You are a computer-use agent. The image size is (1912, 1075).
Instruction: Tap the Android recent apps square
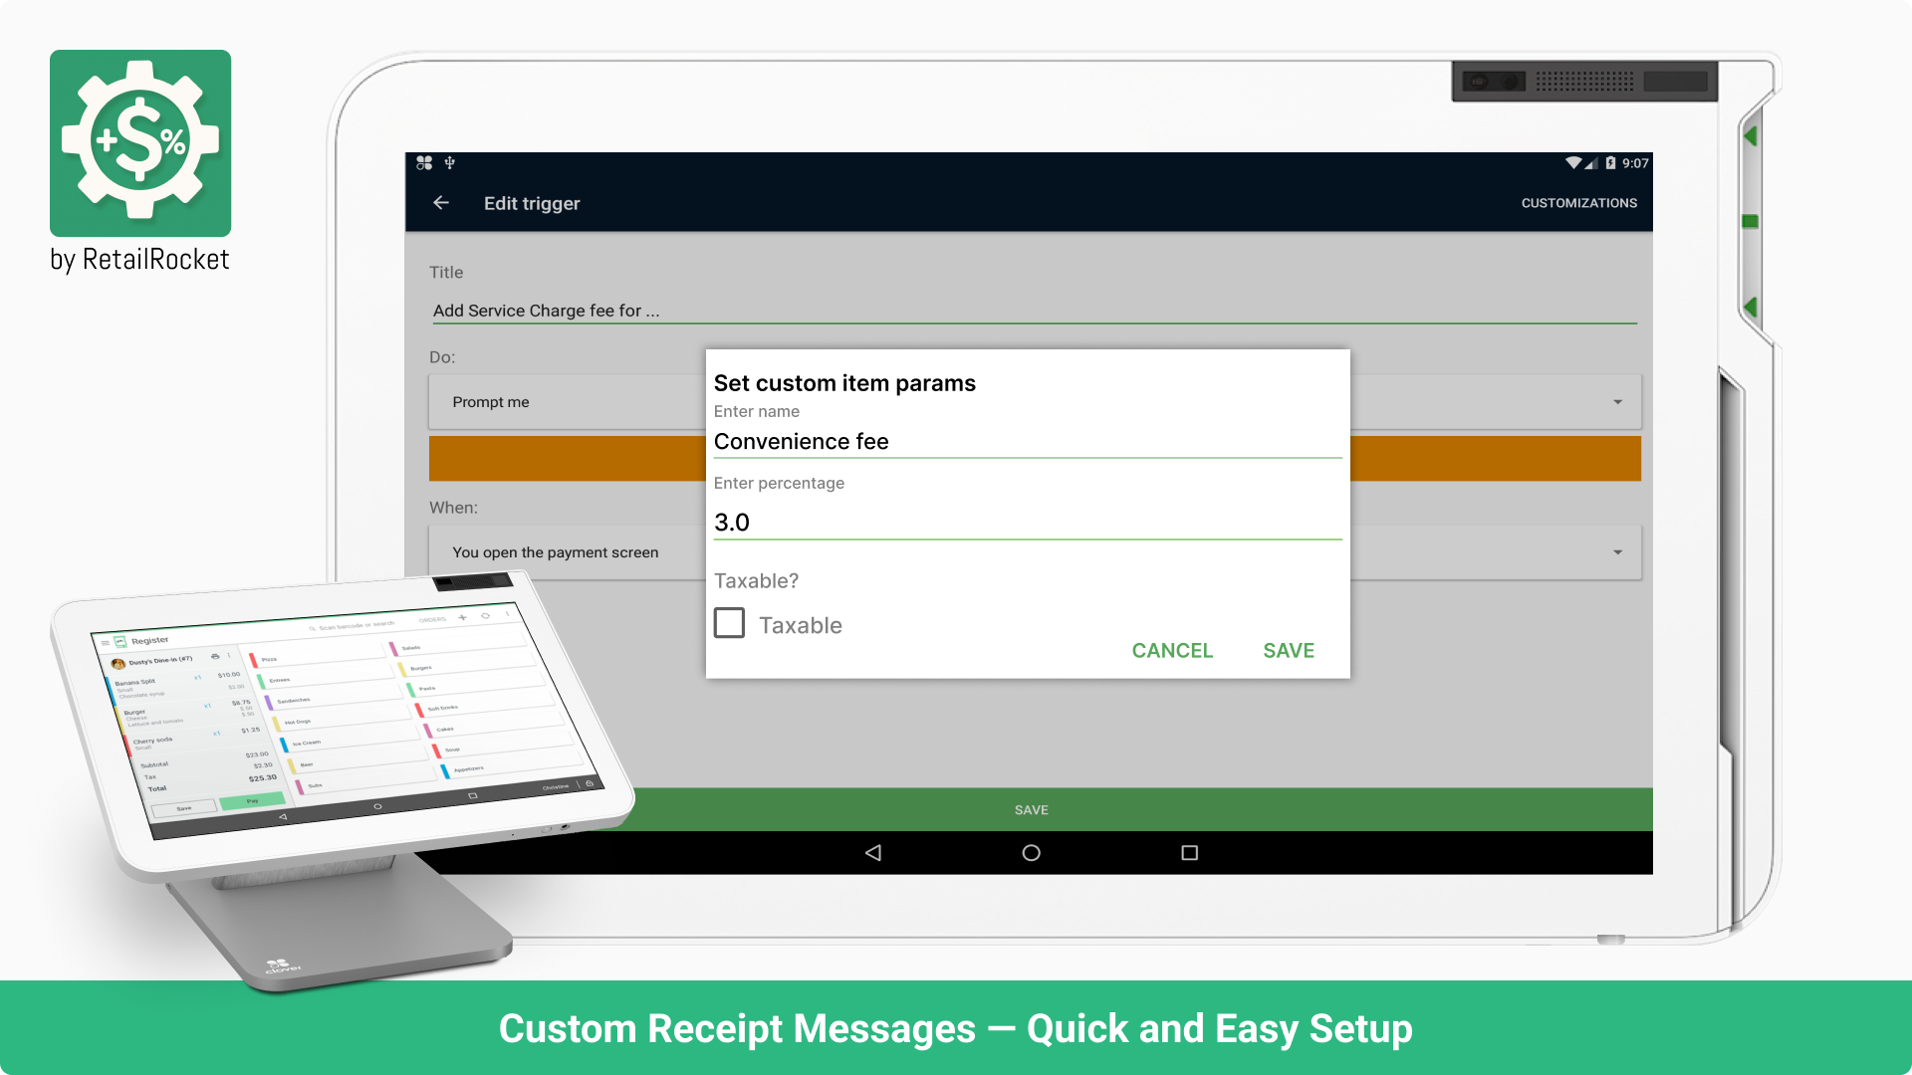1189,853
